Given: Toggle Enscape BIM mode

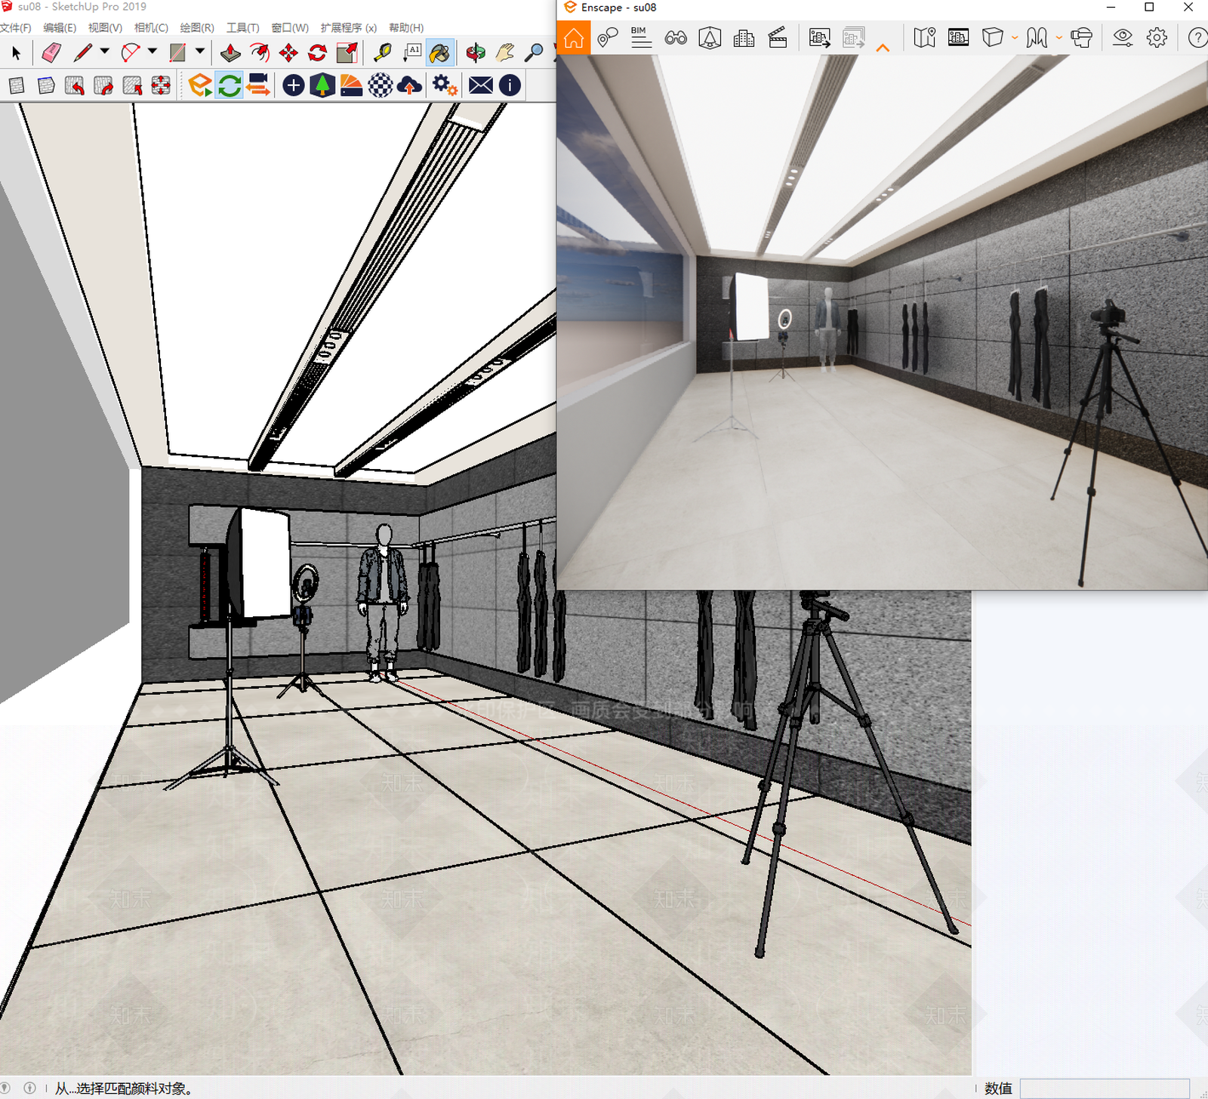Looking at the screenshot, I should click(641, 38).
